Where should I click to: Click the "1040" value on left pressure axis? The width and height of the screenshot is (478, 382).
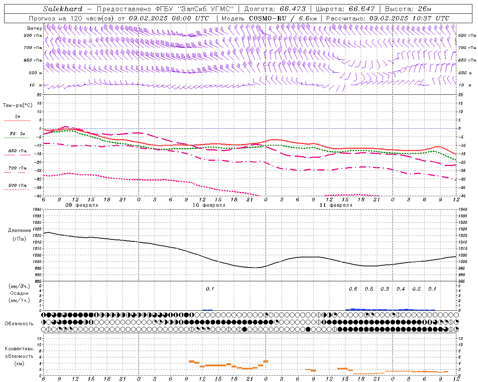coord(37,210)
